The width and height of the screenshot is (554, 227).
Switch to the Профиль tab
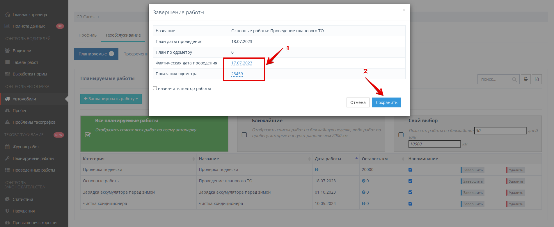88,35
